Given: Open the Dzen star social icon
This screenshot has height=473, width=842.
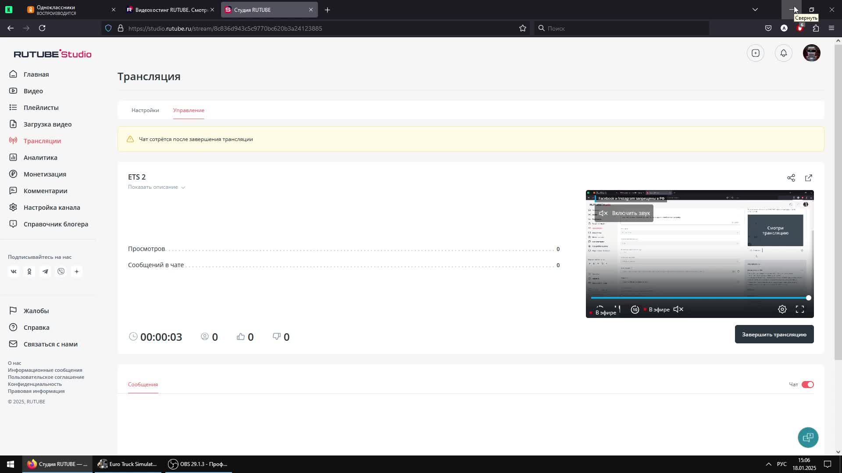Looking at the screenshot, I should (x=77, y=272).
